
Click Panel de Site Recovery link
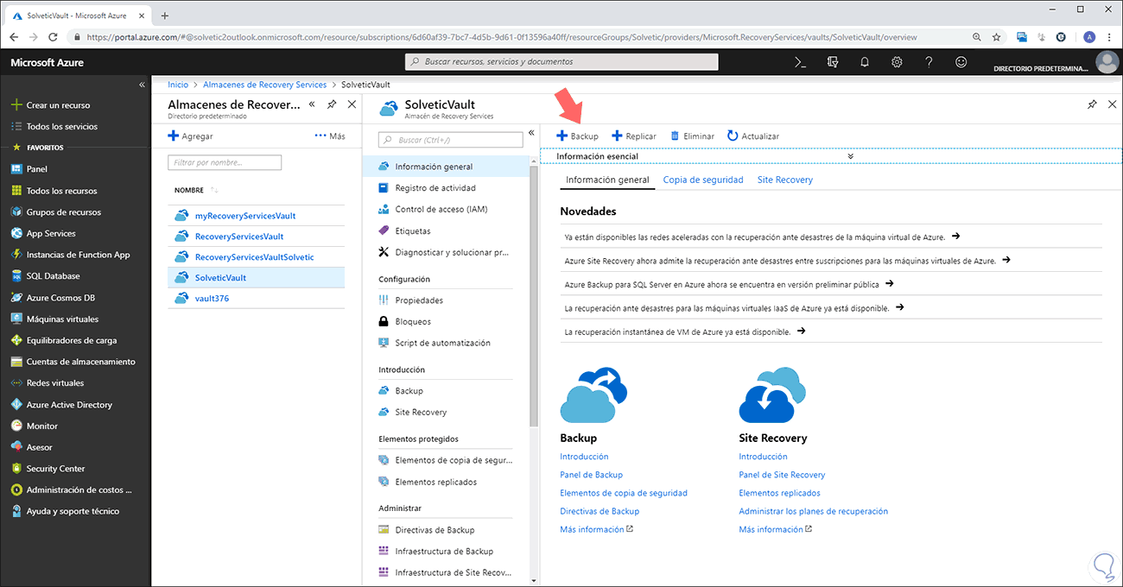point(782,475)
